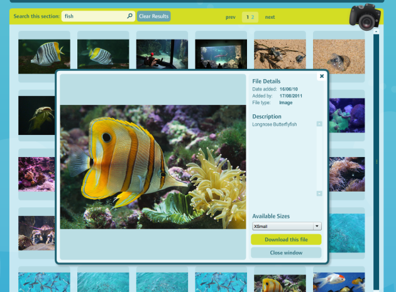Open the thumbnail of person with red cap
The width and height of the screenshot is (396, 292).
(162, 54)
